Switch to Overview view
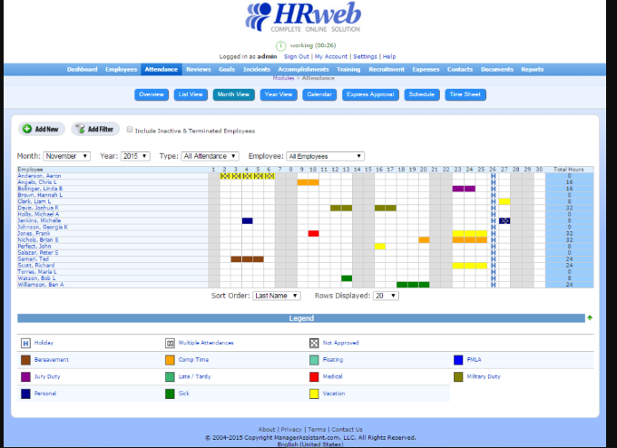 (x=152, y=95)
